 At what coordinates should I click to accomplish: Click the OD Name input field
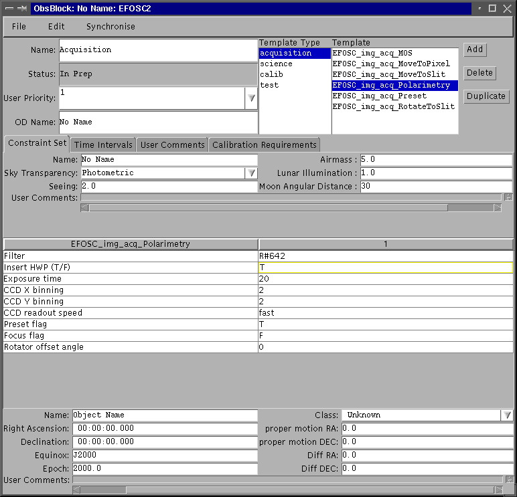click(x=158, y=122)
